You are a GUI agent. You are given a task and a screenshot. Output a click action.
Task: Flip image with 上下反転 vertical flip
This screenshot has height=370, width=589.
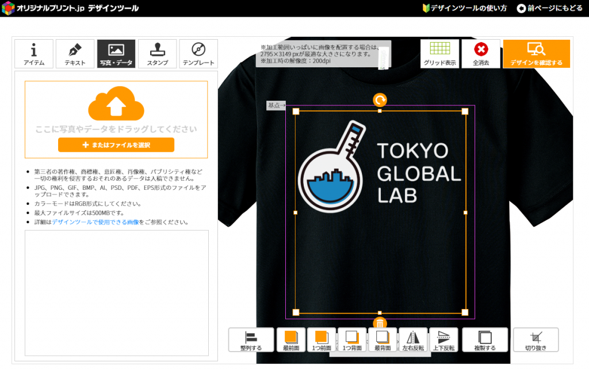pyautogui.click(x=443, y=340)
